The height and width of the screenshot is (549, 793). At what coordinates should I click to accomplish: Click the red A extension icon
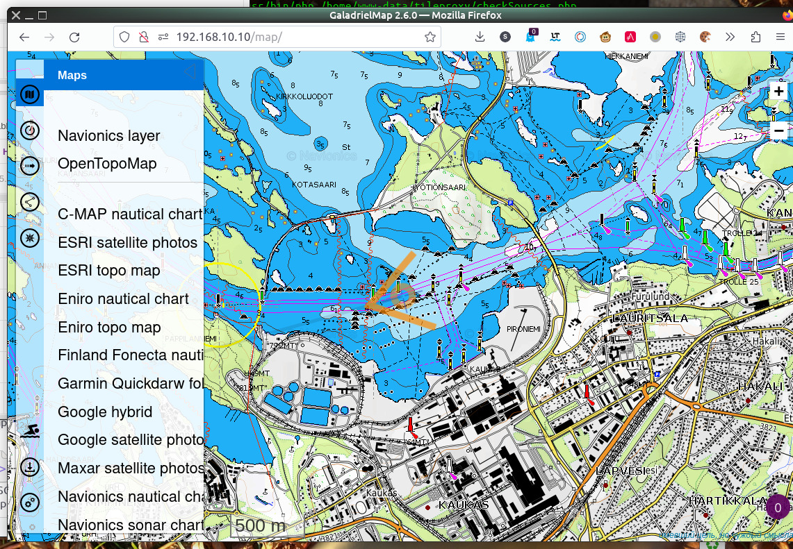pos(630,37)
